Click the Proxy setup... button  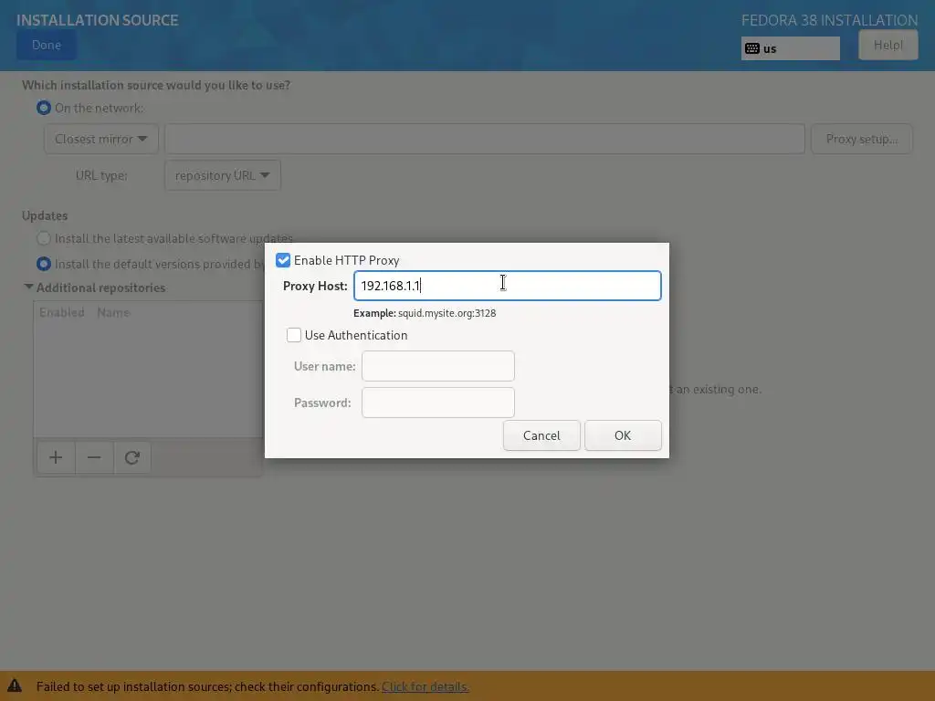coord(862,139)
